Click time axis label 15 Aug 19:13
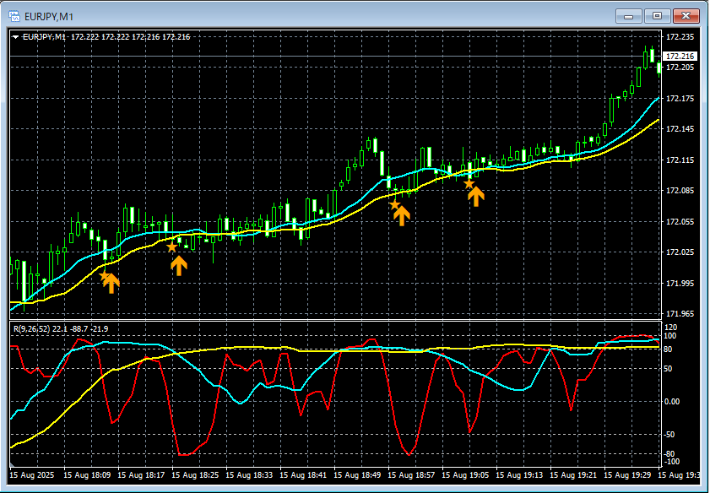The width and height of the screenshot is (710, 493). click(x=519, y=475)
